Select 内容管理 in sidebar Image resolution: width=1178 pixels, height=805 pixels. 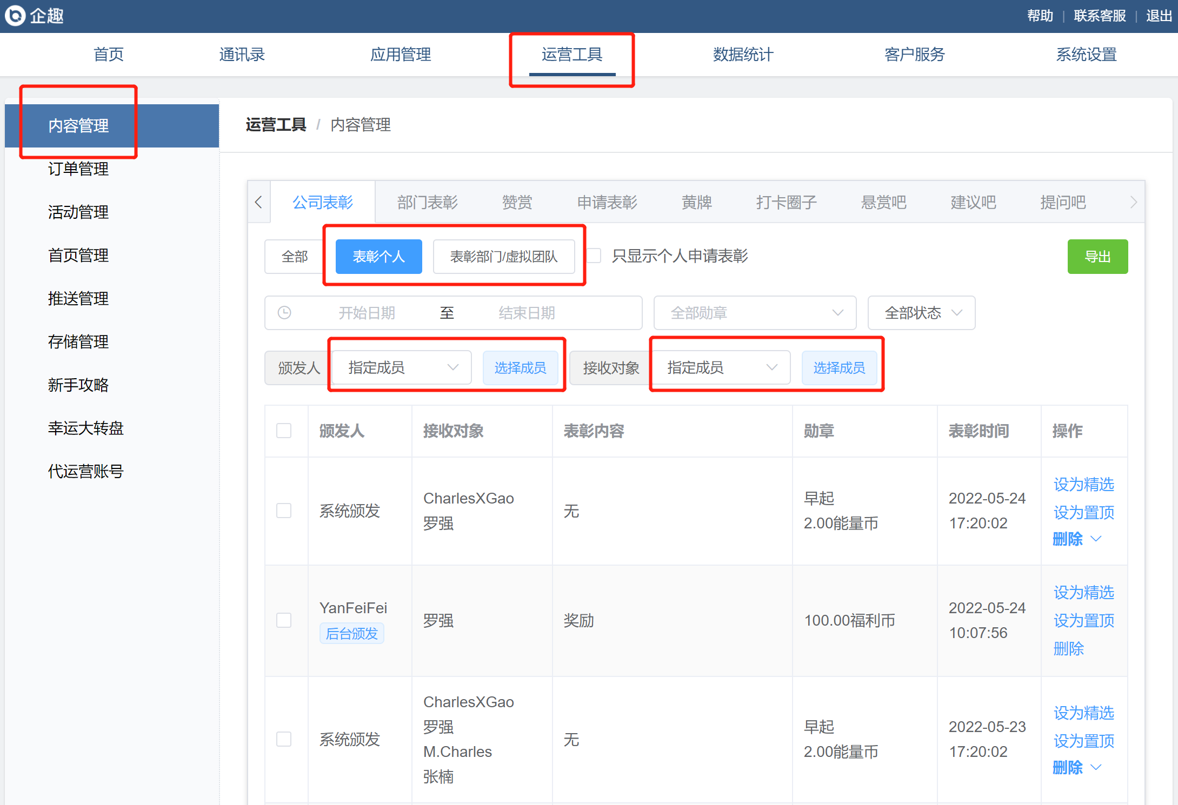click(x=112, y=126)
